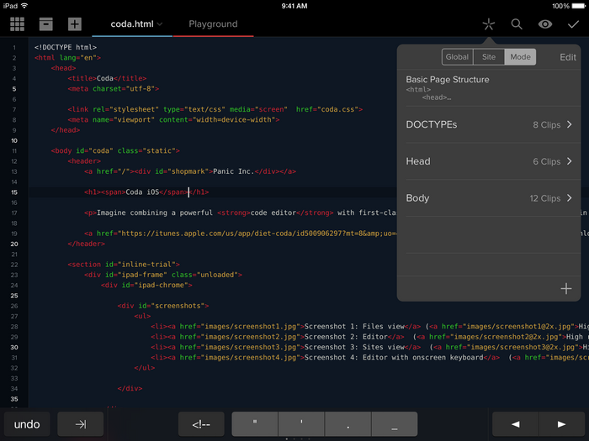Move cursor right with arrow key
The height and width of the screenshot is (441, 589).
click(x=562, y=424)
